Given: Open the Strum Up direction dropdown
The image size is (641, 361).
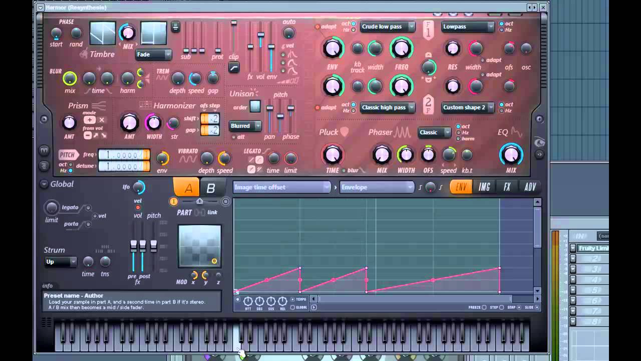Looking at the screenshot, I should pyautogui.click(x=61, y=262).
